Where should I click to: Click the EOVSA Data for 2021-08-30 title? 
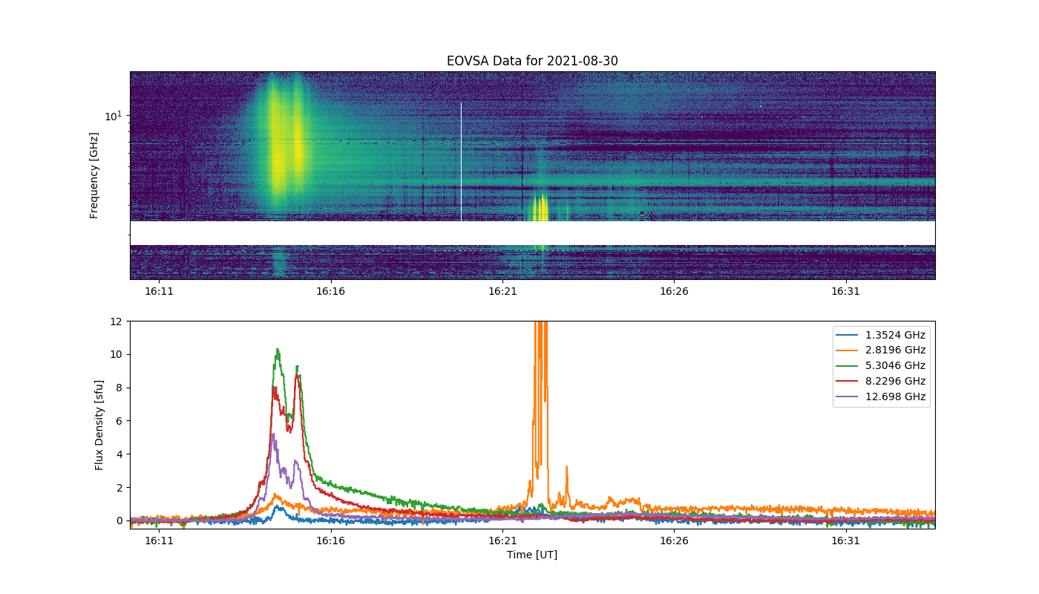532,61
